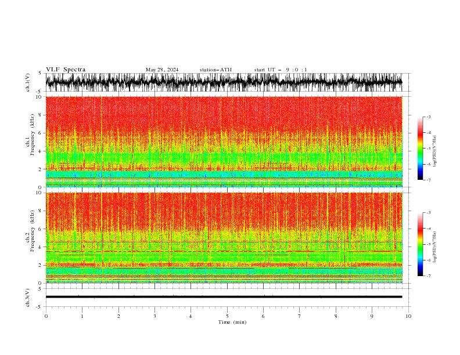Click '-7' on the ch.2 color scale
The image size is (460, 355).
tap(428, 276)
